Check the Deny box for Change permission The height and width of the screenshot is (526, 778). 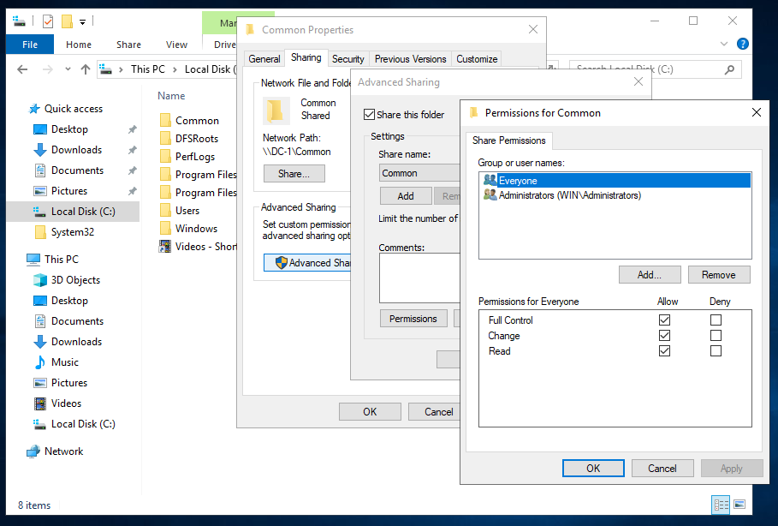716,336
